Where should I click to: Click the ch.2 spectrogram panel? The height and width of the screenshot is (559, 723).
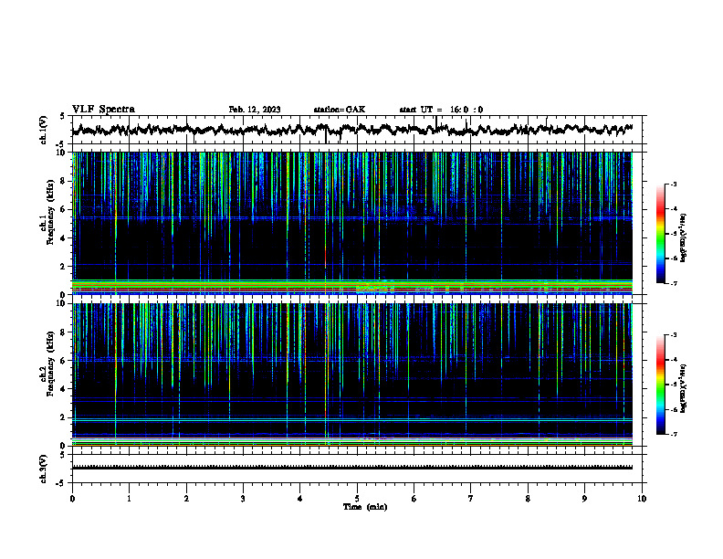[x=352, y=374]
